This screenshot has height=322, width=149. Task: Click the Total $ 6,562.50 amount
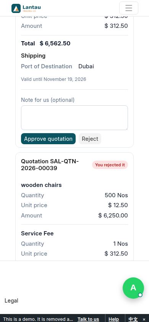tap(55, 43)
